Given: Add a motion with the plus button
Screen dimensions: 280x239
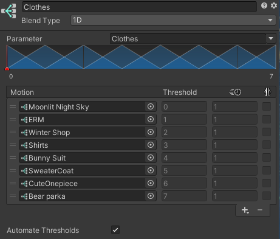Looking at the screenshot, I should [245, 210].
